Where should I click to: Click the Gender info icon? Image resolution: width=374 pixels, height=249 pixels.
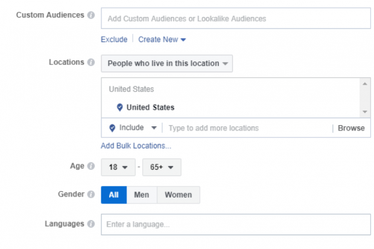click(91, 195)
